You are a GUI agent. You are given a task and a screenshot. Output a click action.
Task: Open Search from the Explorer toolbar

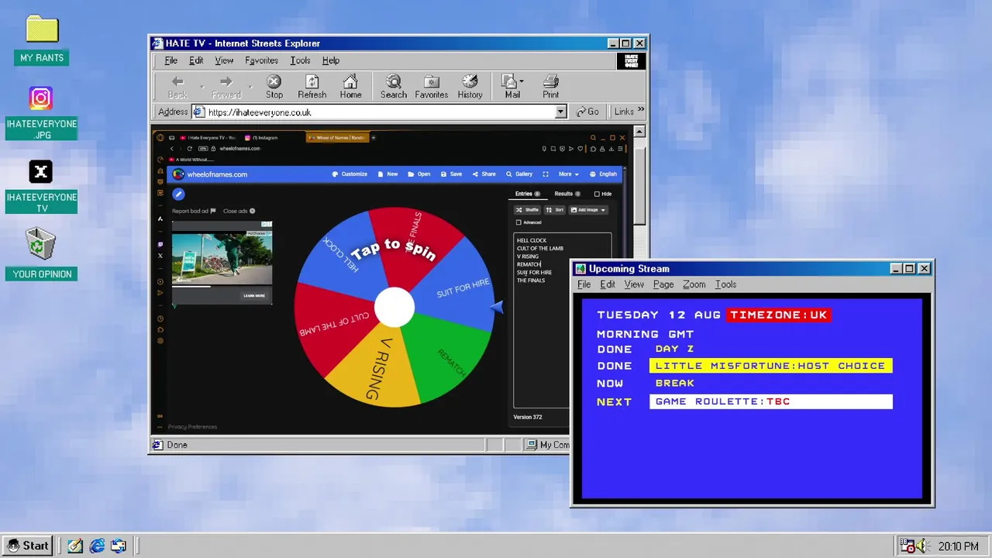pyautogui.click(x=393, y=87)
